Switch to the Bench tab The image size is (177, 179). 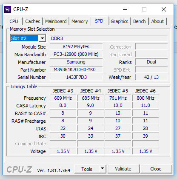coord(140,21)
